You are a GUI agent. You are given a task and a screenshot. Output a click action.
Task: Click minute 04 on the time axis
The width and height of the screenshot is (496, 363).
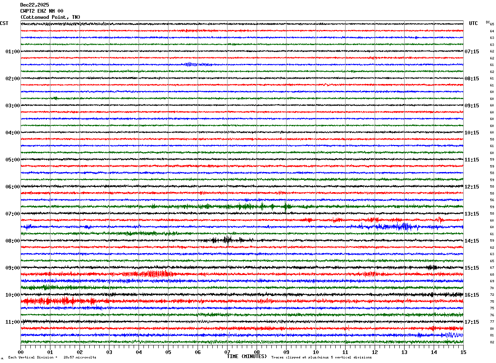[x=139, y=352]
